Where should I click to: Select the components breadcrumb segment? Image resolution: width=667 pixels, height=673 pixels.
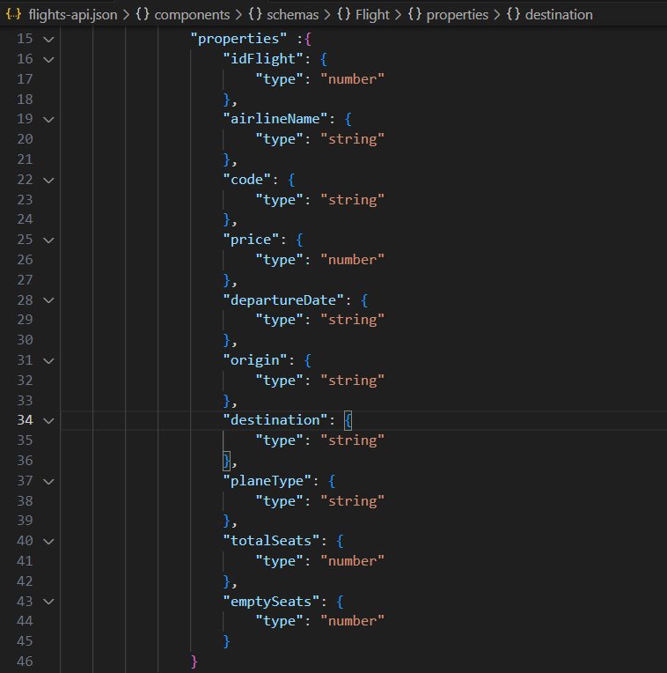tap(192, 15)
